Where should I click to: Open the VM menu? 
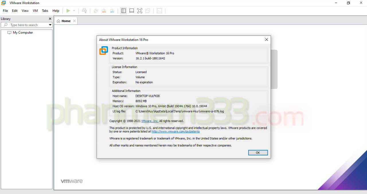(35, 11)
